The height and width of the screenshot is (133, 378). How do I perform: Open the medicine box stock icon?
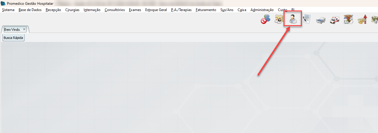(348, 20)
